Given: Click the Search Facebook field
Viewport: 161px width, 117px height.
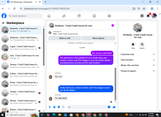Looking at the screenshot, I should pyautogui.click(x=25, y=16).
